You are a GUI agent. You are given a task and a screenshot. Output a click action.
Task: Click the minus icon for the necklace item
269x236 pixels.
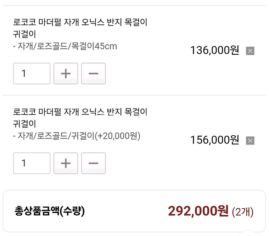coord(93,73)
